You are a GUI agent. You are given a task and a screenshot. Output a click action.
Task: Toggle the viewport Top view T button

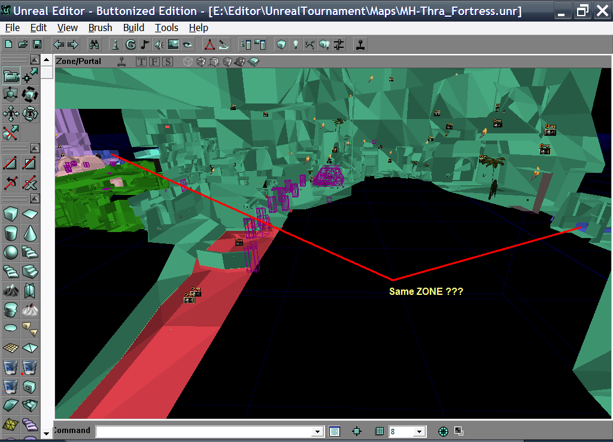pos(141,62)
